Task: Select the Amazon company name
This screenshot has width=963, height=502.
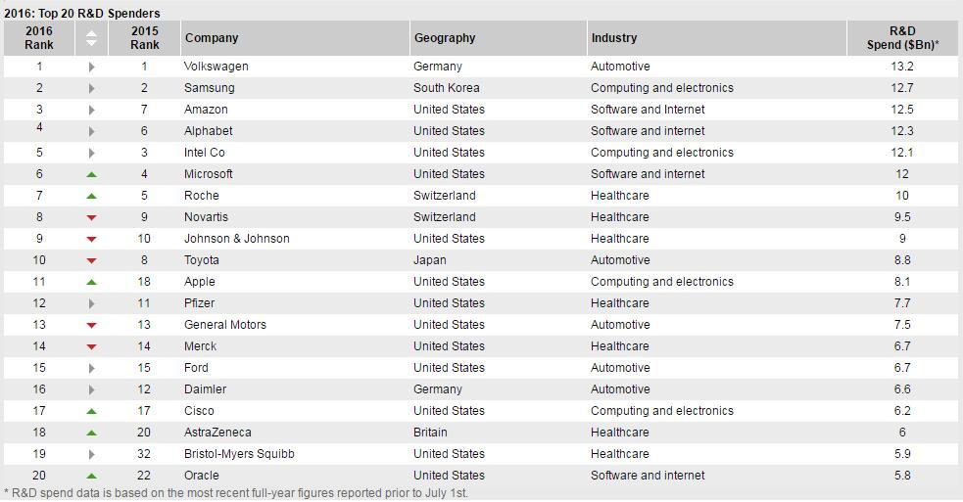Action: (206, 110)
